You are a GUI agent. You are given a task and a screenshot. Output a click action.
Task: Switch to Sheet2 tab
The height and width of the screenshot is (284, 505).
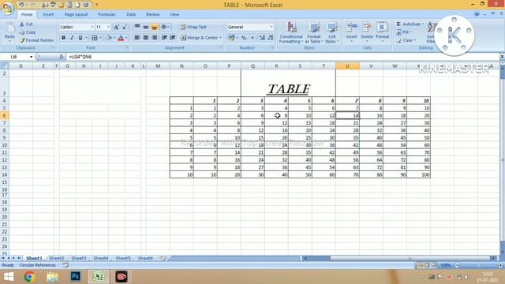tap(57, 258)
